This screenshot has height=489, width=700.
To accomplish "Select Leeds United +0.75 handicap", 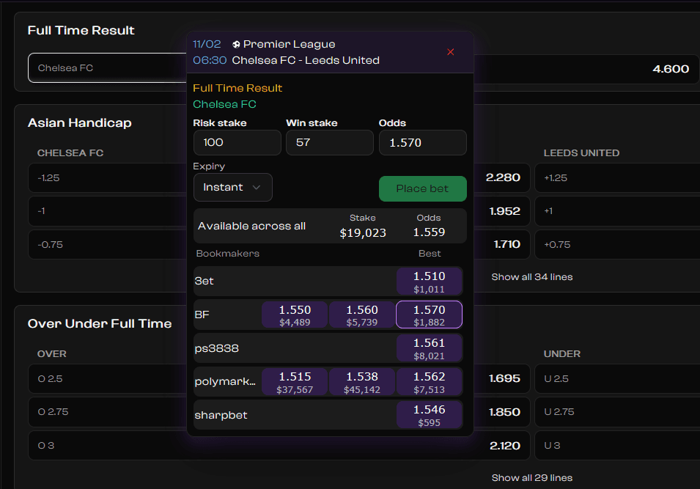I will click(617, 244).
